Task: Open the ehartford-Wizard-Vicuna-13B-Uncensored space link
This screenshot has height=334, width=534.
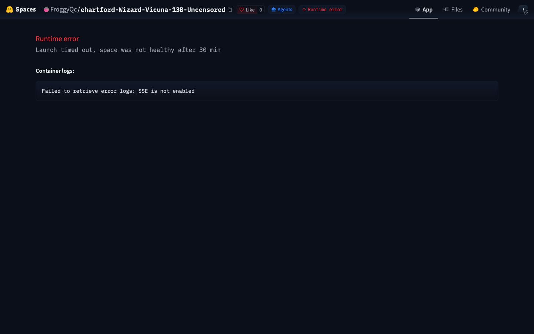Action: coord(153,10)
